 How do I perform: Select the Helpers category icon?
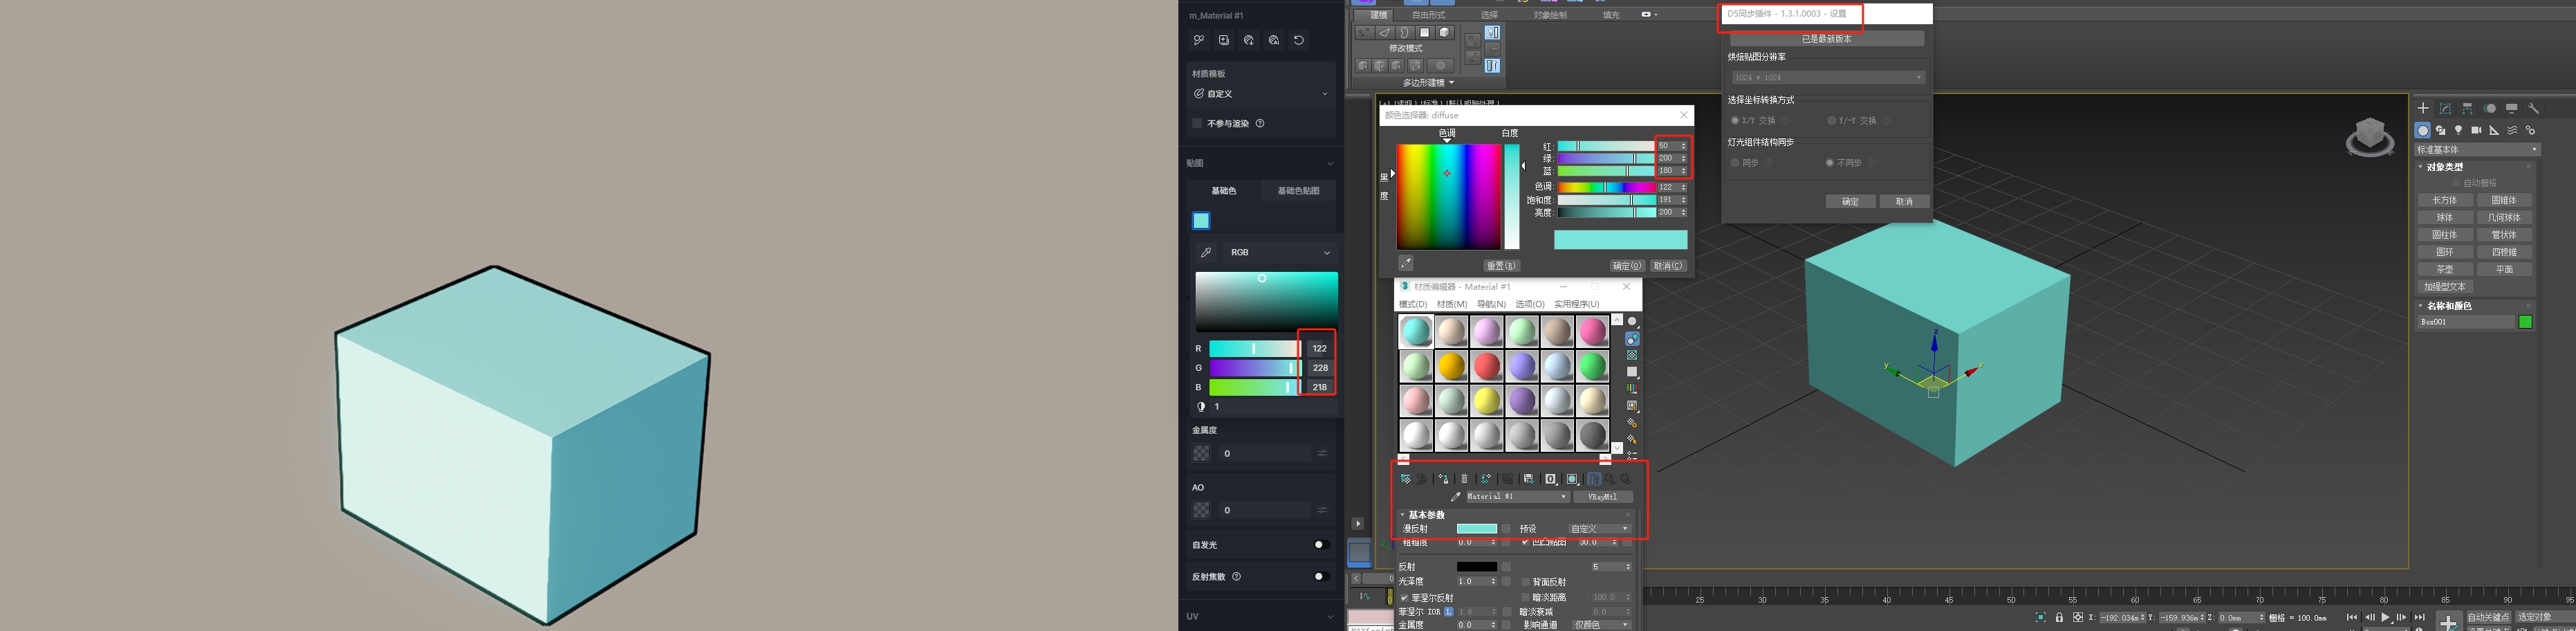point(2495,130)
